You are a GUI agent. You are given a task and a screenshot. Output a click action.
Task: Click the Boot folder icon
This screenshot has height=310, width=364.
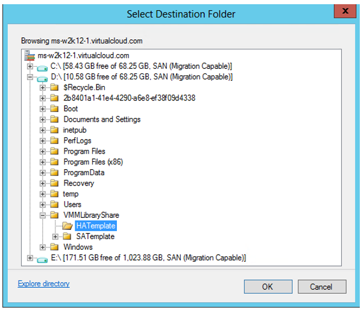pos(54,109)
